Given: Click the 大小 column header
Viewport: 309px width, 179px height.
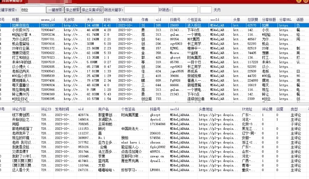Looking at the screenshot, I should click(90, 20).
